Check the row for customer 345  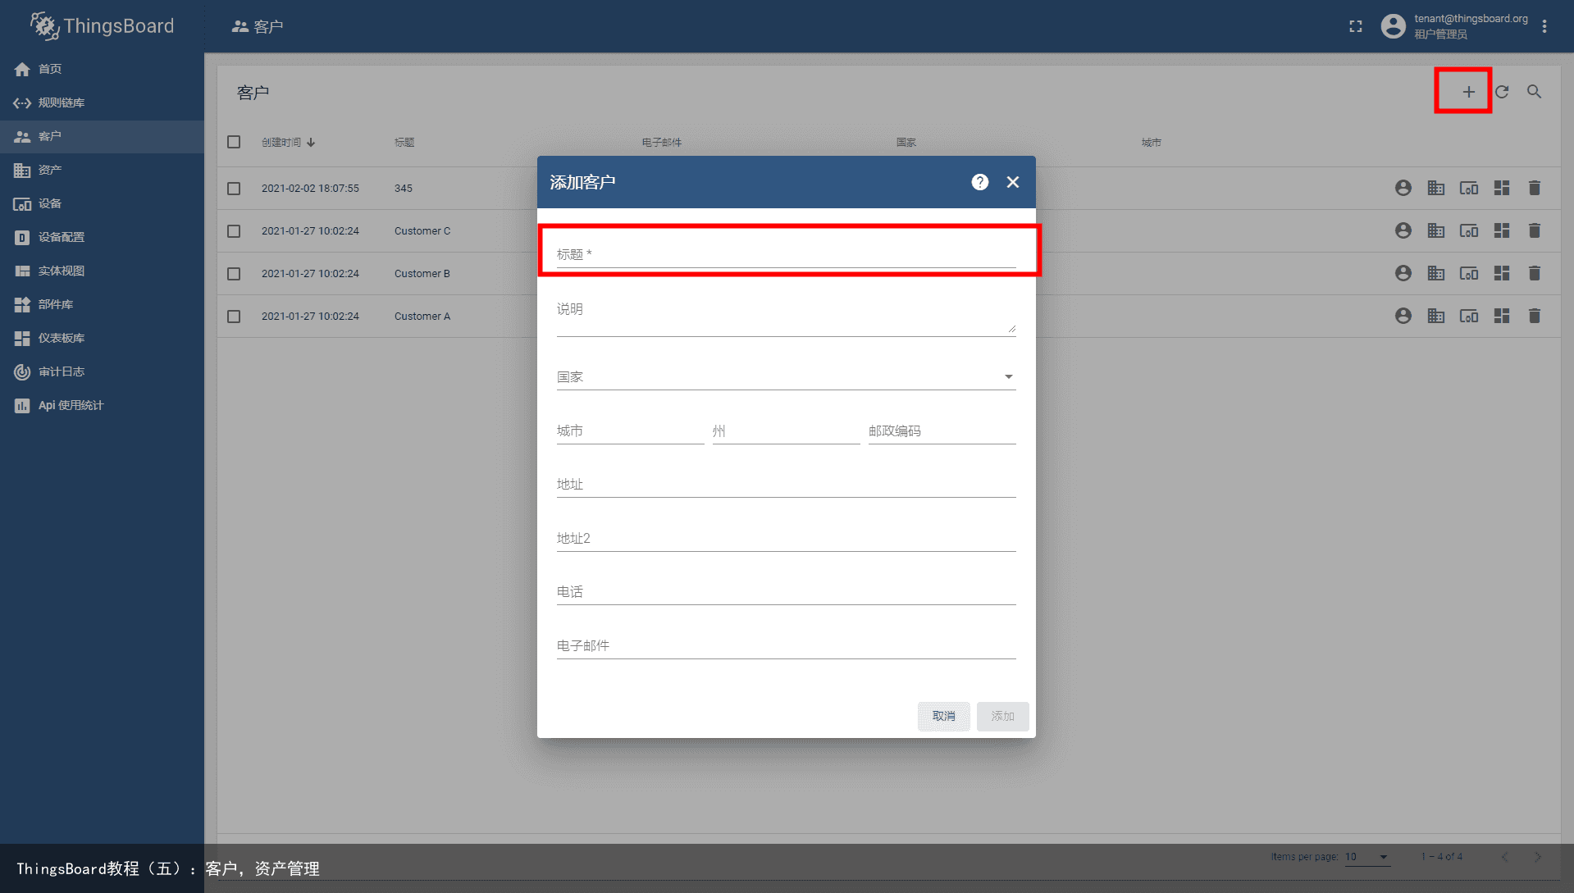pyautogui.click(x=234, y=188)
